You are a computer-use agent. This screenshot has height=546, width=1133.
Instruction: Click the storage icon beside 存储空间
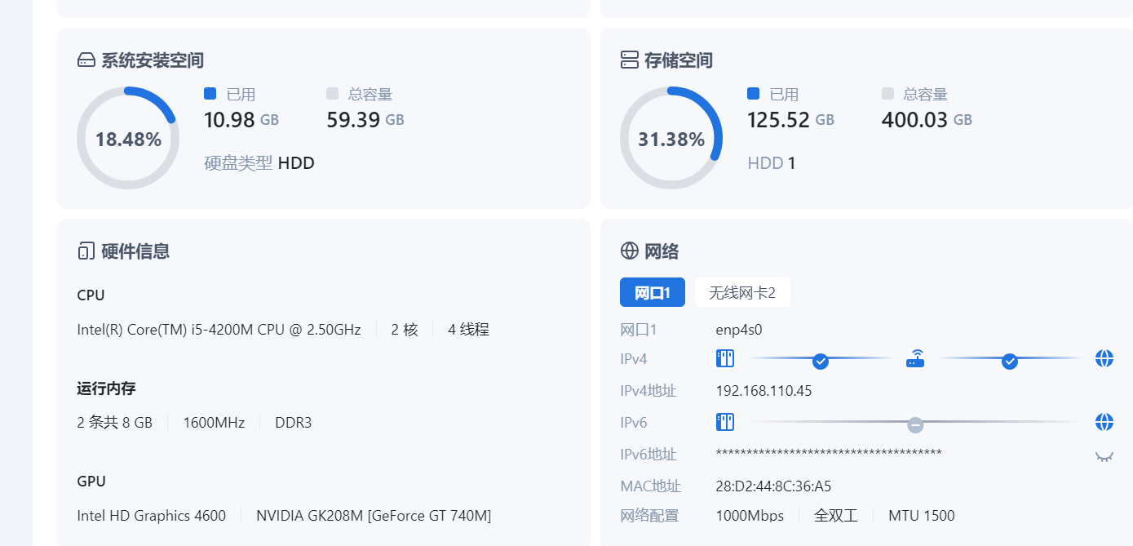tap(629, 60)
